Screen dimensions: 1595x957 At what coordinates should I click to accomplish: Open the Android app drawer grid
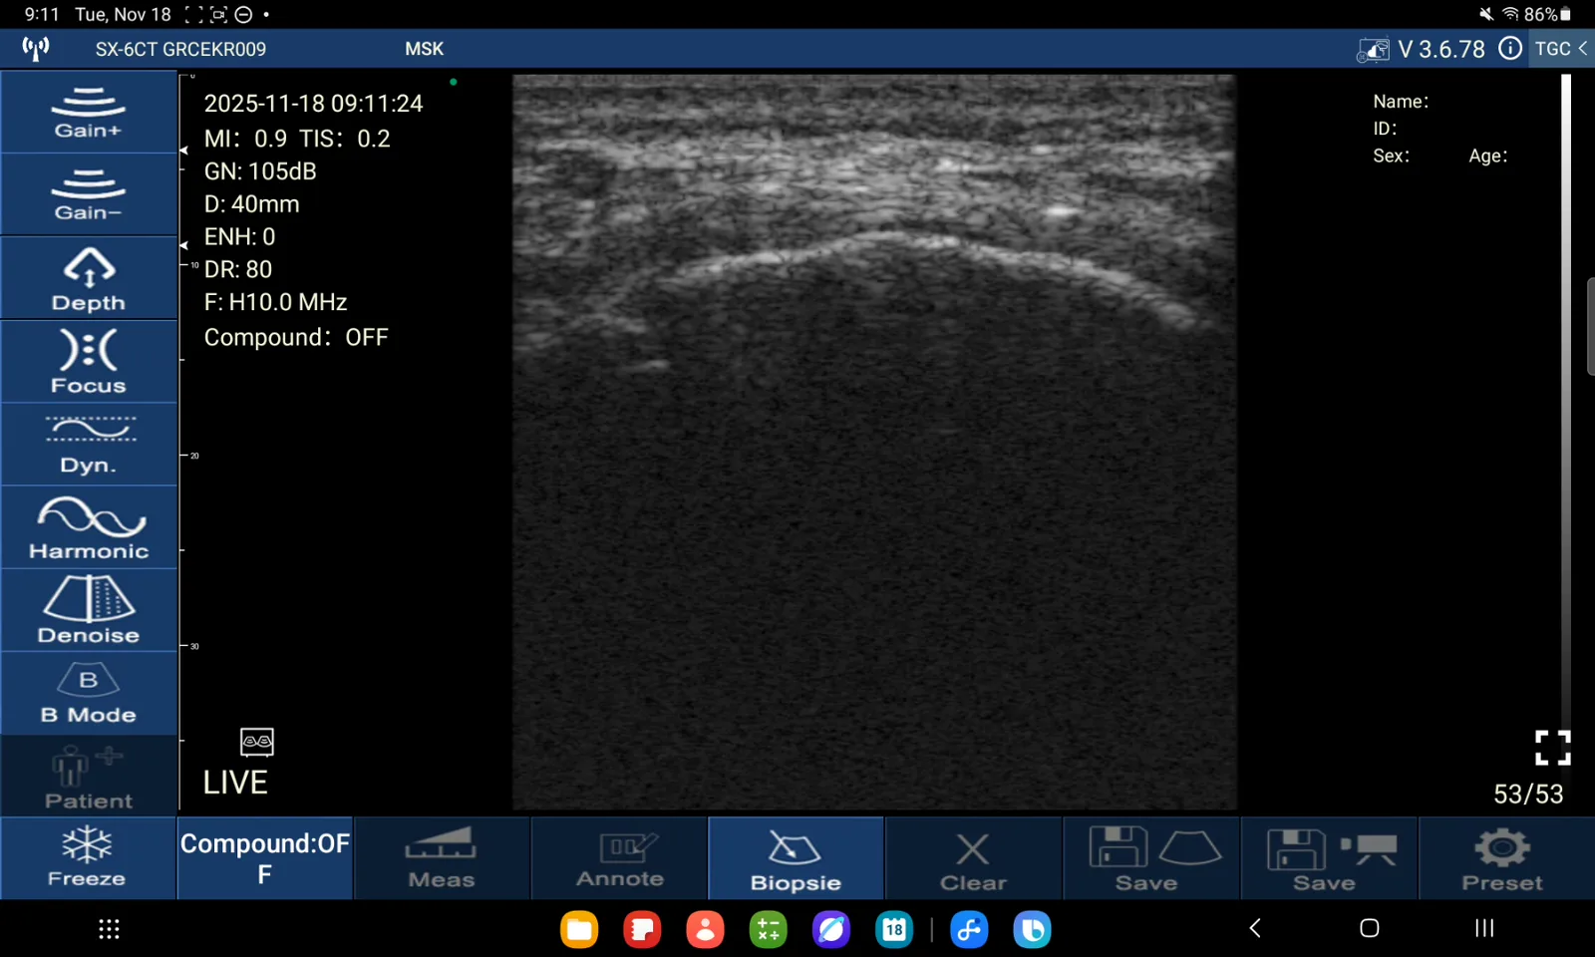click(x=109, y=929)
